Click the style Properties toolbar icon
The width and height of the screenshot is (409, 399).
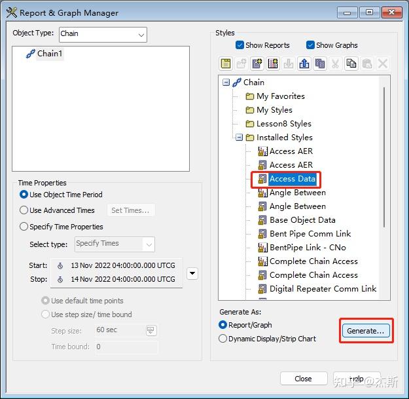226,64
